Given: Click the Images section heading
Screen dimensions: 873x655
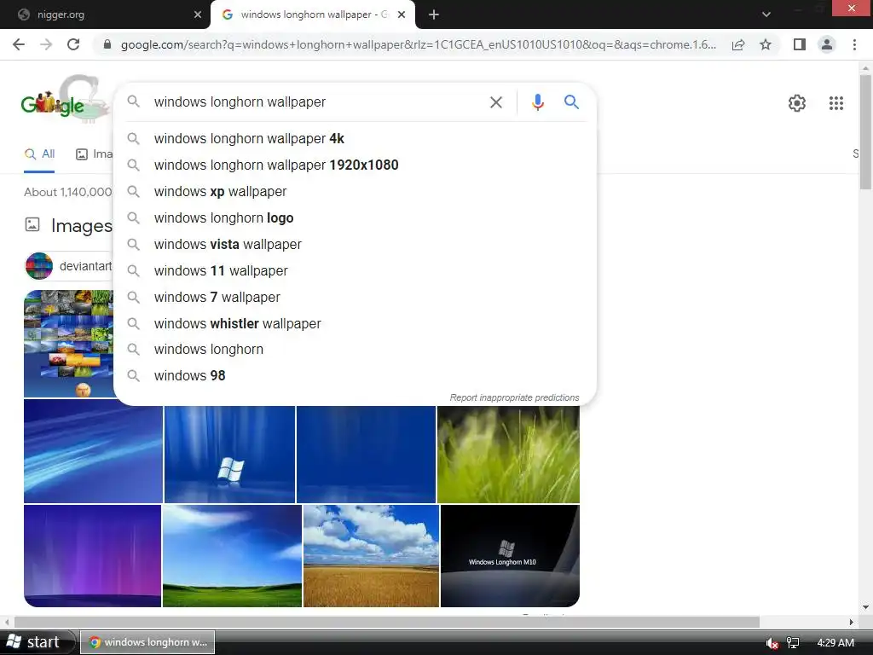Looking at the screenshot, I should (x=81, y=225).
